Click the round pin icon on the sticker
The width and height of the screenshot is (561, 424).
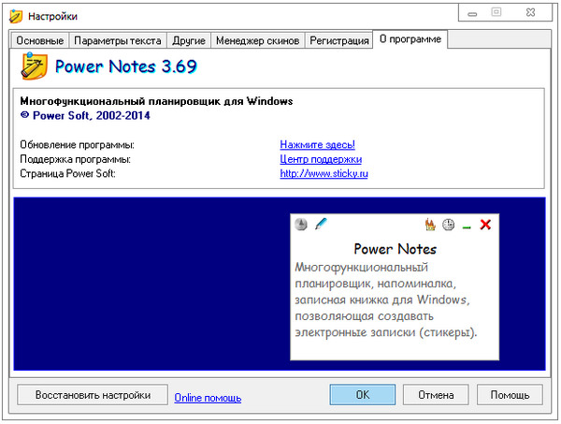point(300,225)
